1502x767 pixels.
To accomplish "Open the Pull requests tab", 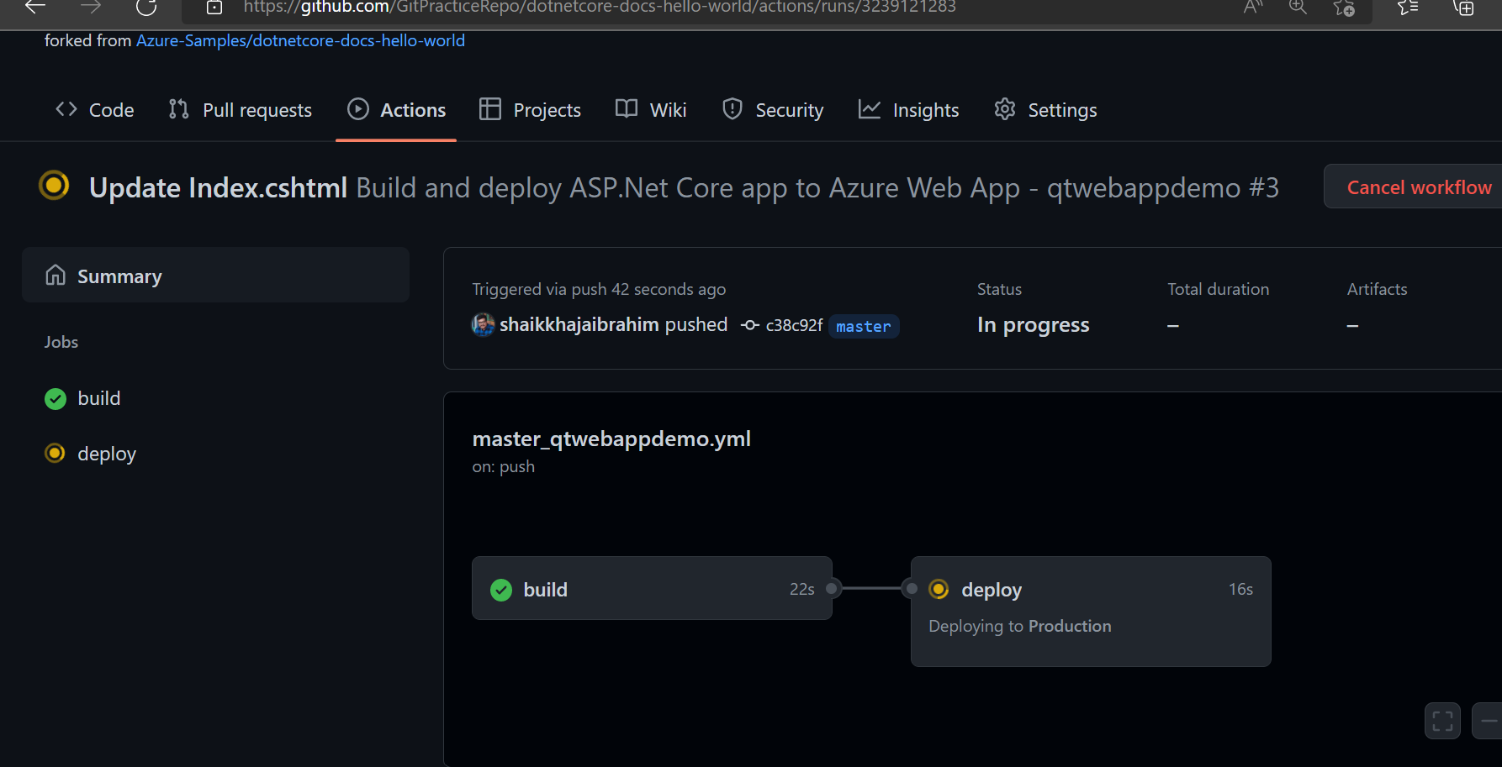I will click(241, 109).
